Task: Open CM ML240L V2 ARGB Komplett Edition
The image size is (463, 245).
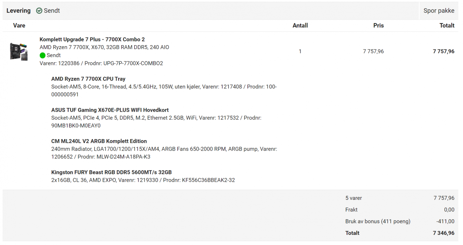Action: click(99, 141)
